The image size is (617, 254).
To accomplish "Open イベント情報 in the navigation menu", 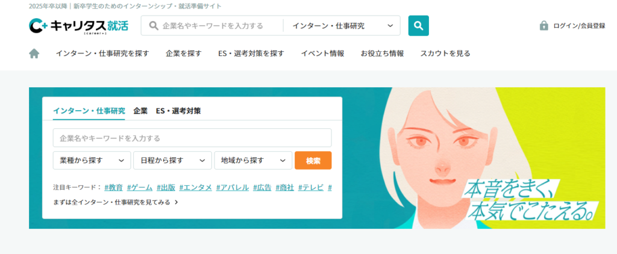I will click(x=322, y=54).
